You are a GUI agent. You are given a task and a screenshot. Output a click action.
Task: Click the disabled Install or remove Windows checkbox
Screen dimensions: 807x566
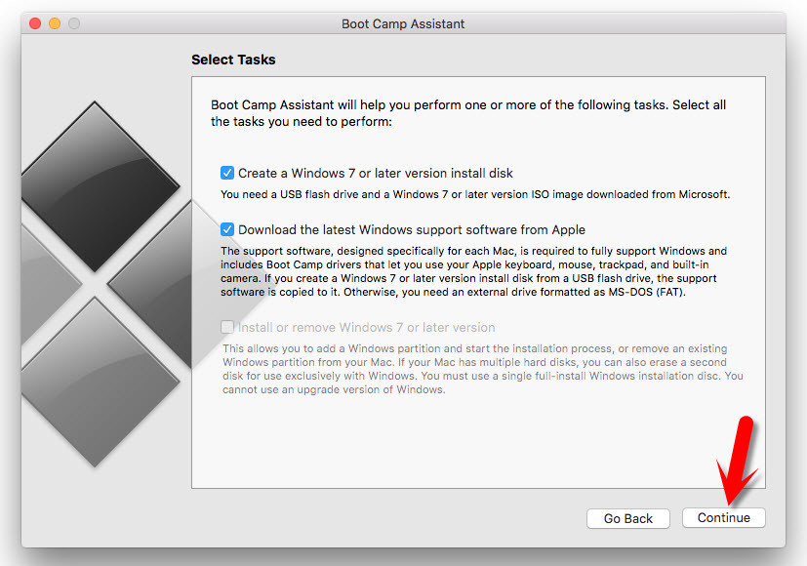[x=227, y=327]
